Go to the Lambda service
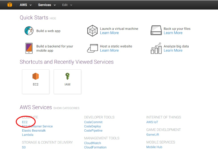 [x=27, y=135]
